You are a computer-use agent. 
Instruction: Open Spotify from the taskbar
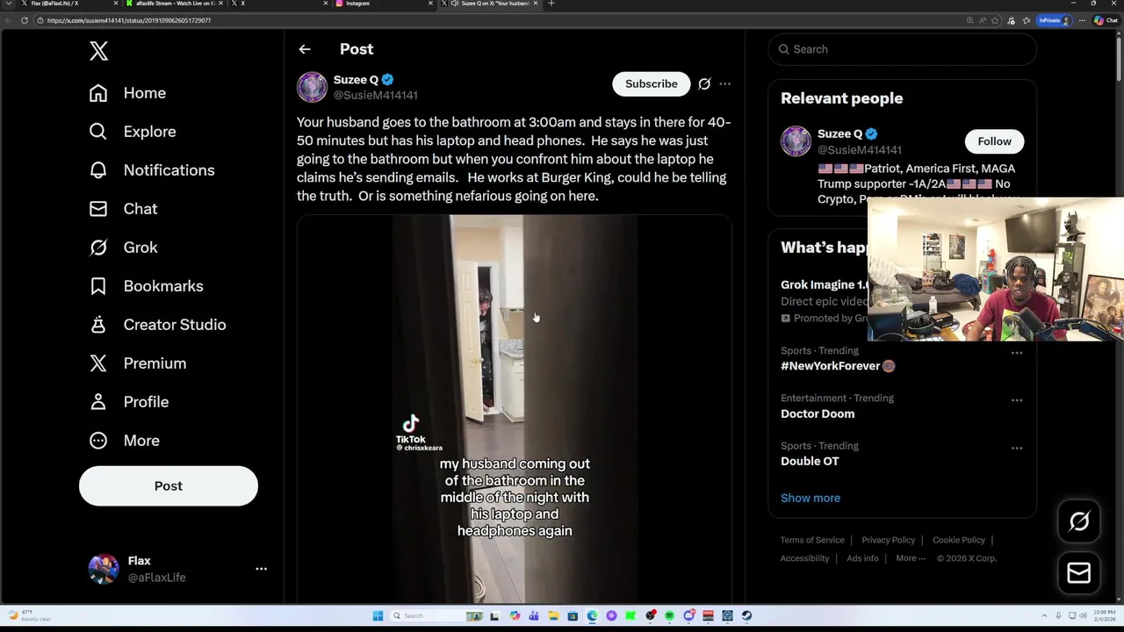pos(669,616)
